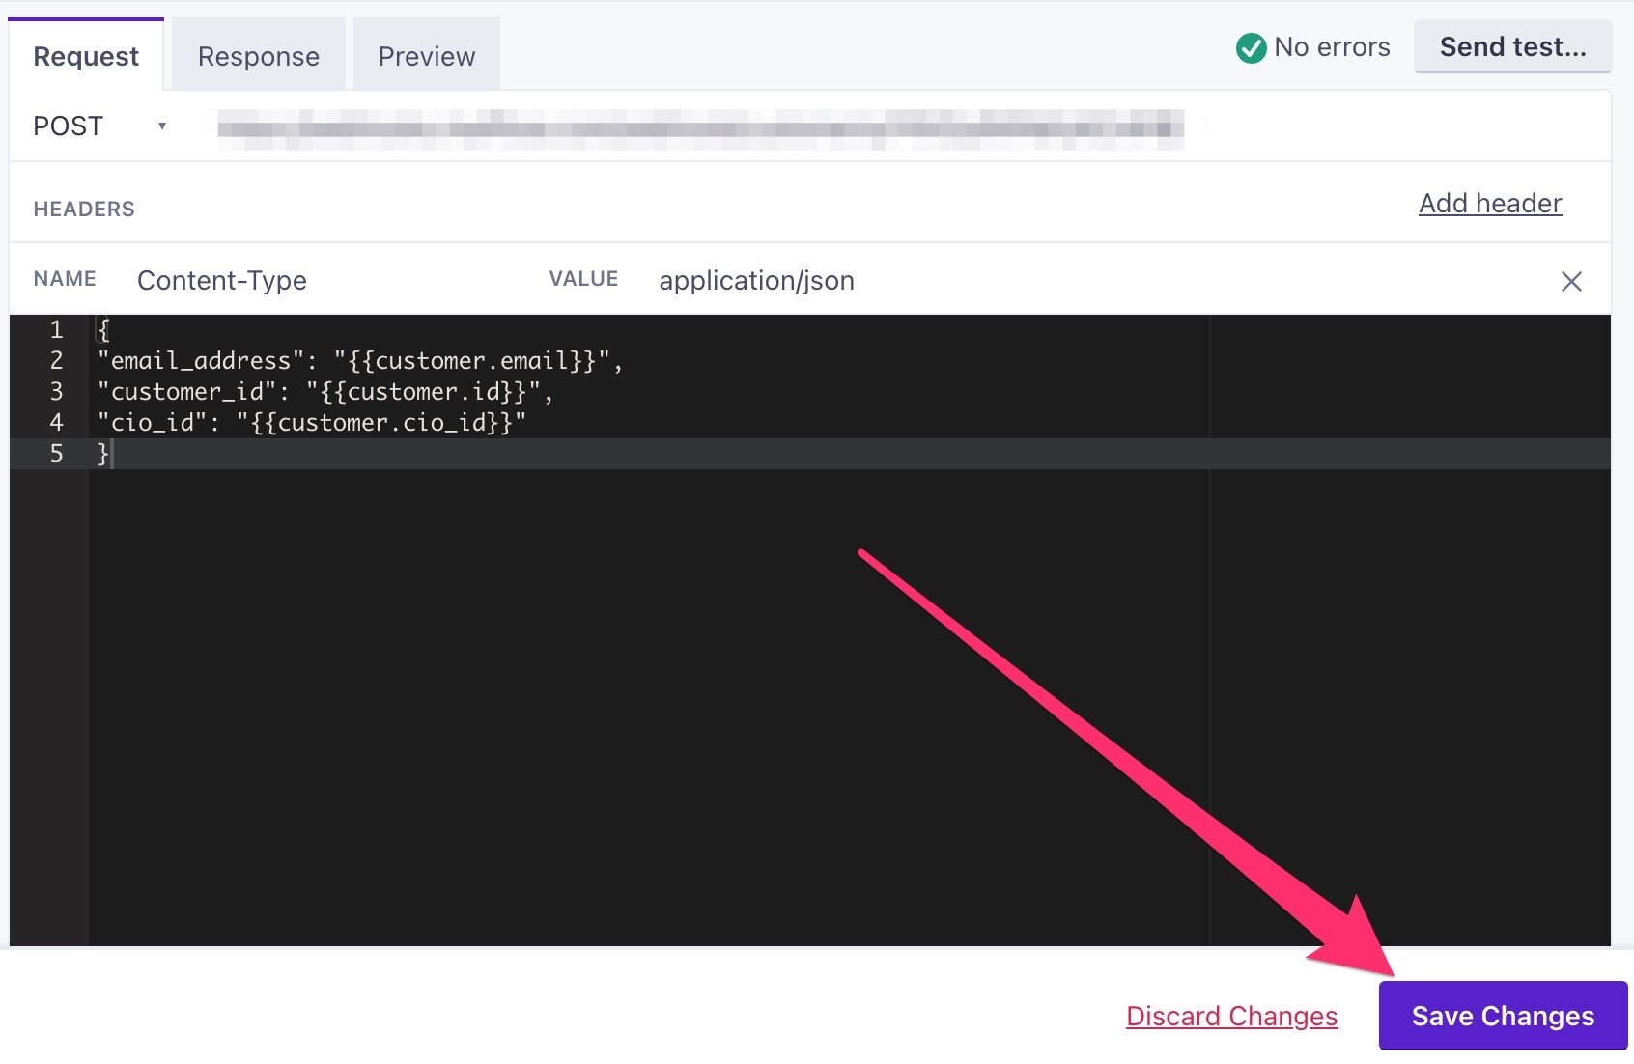Click the blurred request URL field
The height and width of the screenshot is (1064, 1634).
point(700,128)
